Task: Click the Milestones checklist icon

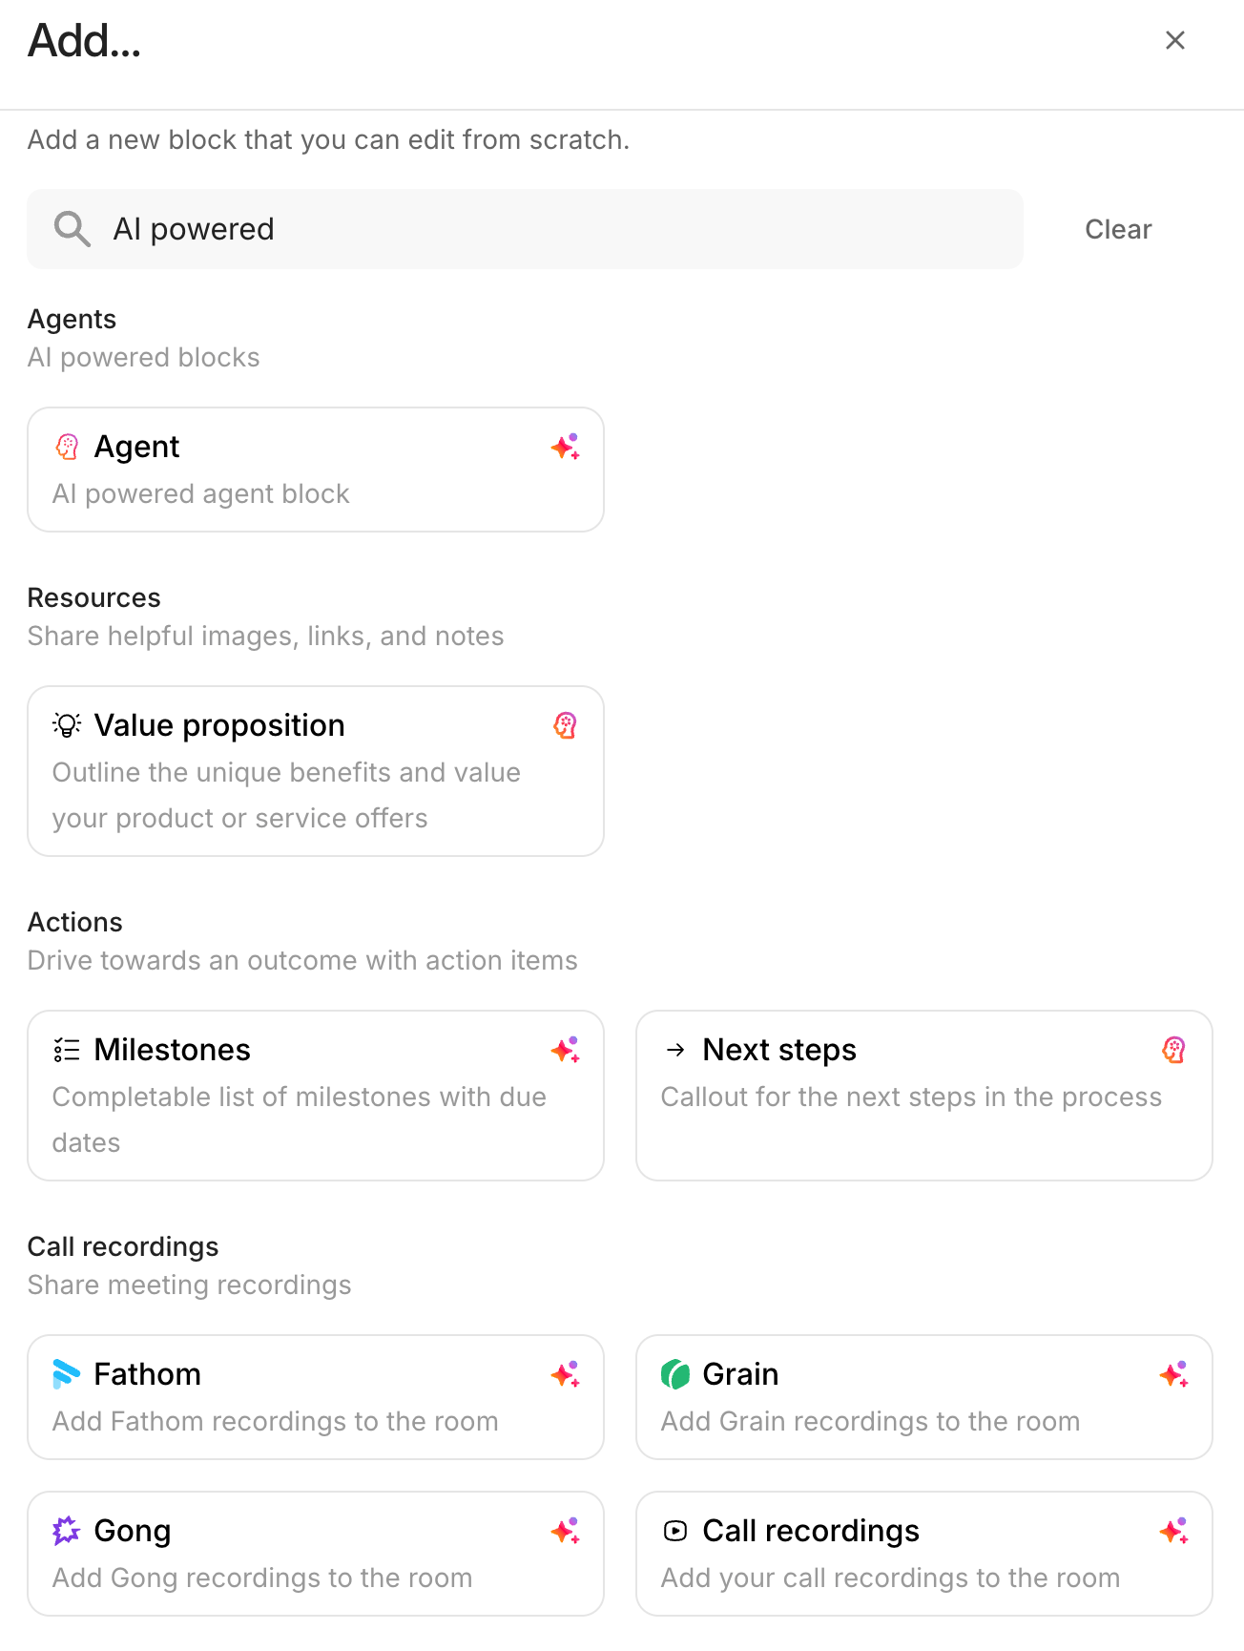Action: coord(67,1050)
